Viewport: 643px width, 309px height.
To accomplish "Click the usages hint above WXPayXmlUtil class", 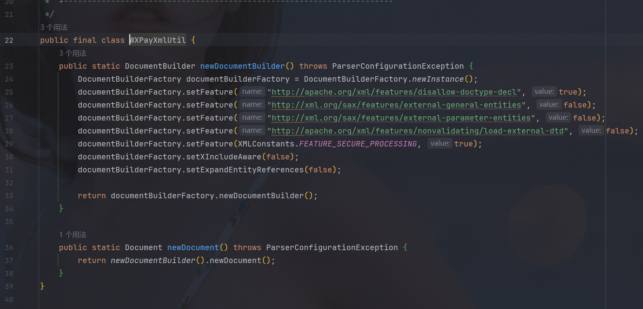I will pos(54,27).
